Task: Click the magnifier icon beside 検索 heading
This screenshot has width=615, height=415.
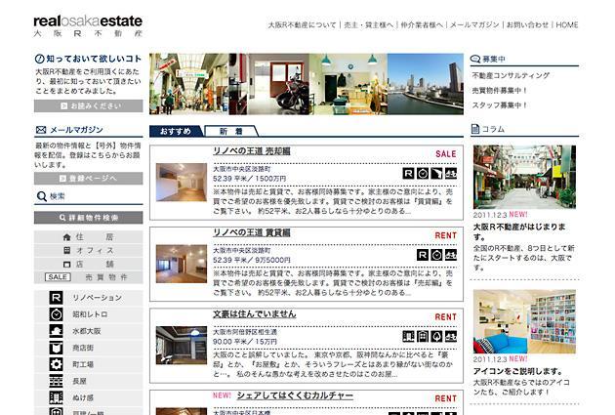Action: 41,196
